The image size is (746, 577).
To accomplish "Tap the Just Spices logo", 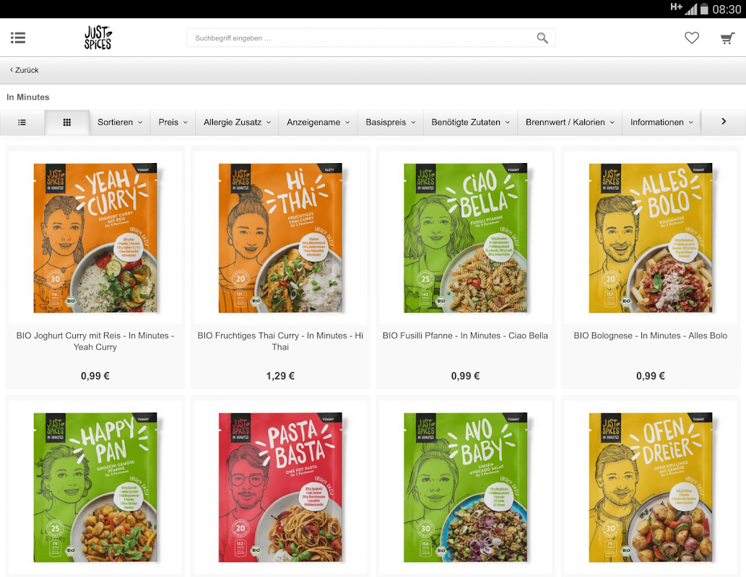I will point(98,38).
